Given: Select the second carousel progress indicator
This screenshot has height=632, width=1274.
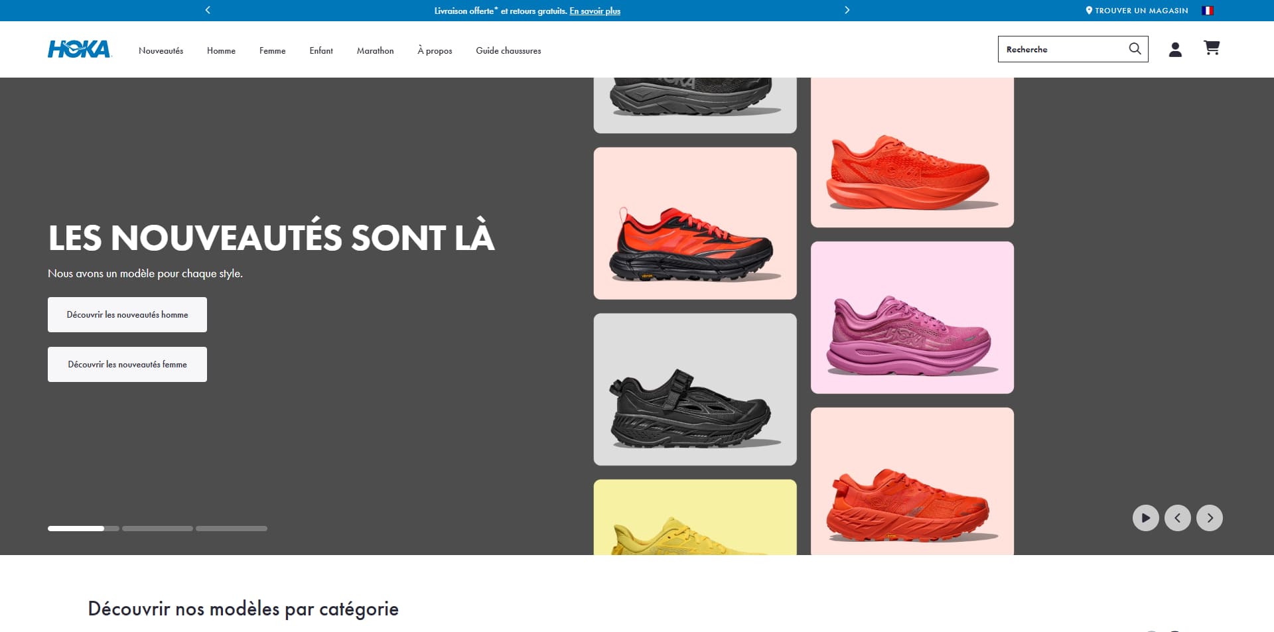Looking at the screenshot, I should tap(157, 529).
